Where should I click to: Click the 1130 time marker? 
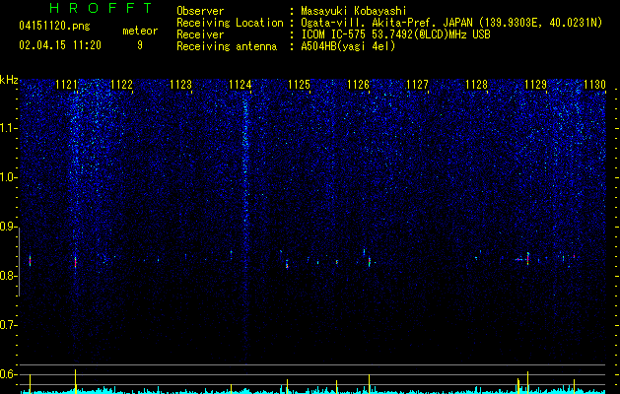(x=594, y=85)
